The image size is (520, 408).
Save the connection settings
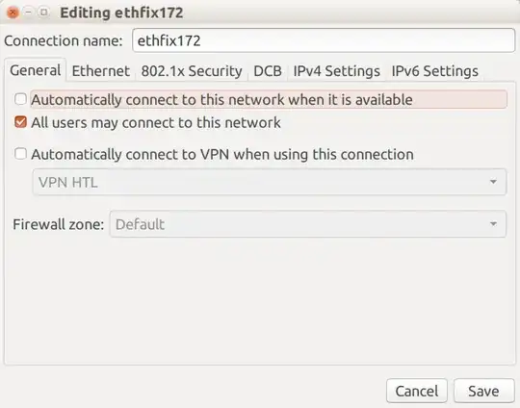click(x=483, y=391)
